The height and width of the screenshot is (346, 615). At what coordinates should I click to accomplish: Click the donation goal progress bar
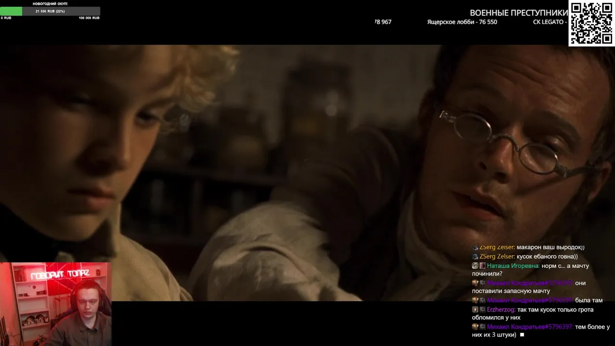click(50, 11)
